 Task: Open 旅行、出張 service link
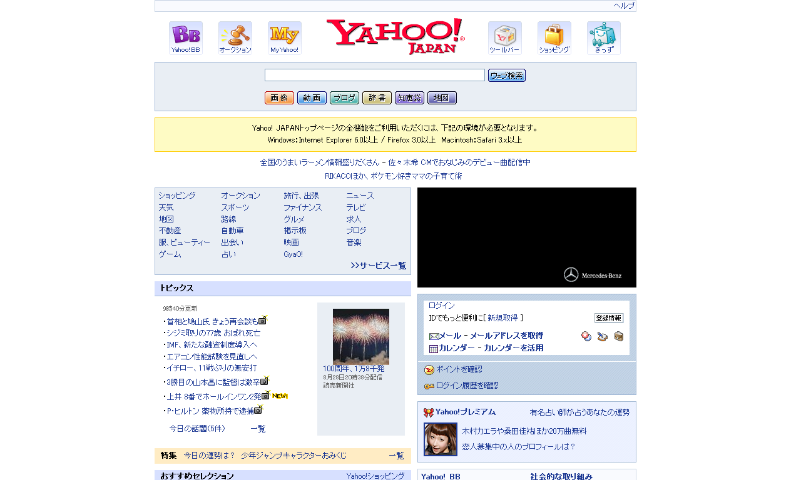(x=301, y=196)
